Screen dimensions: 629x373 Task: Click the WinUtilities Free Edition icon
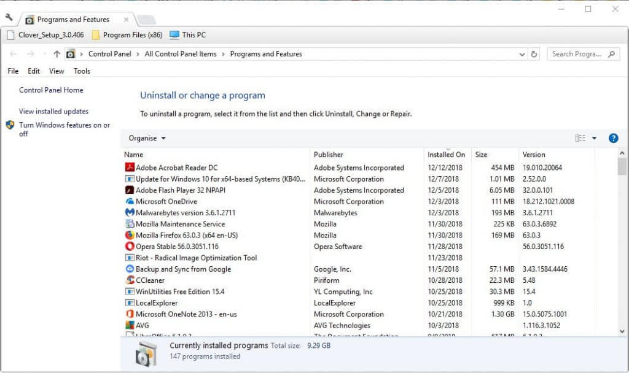pos(130,291)
